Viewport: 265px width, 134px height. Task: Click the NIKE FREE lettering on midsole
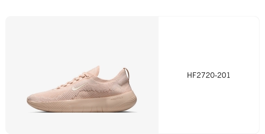tap(117, 98)
